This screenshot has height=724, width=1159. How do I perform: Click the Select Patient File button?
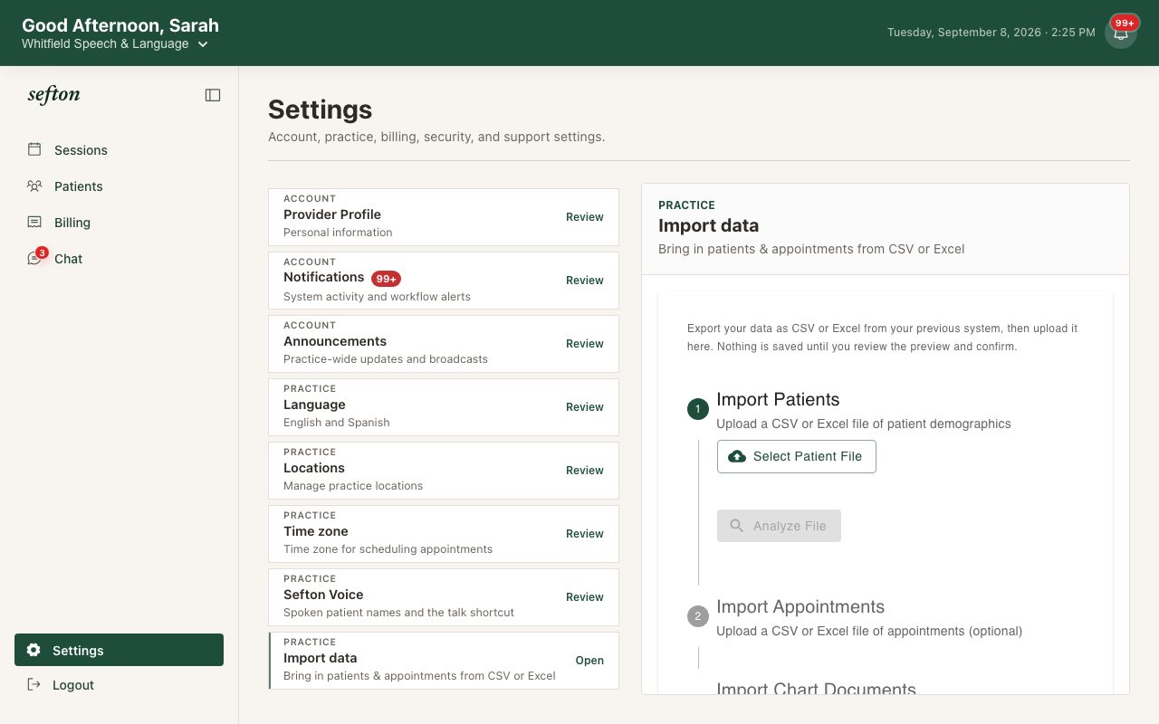(797, 456)
